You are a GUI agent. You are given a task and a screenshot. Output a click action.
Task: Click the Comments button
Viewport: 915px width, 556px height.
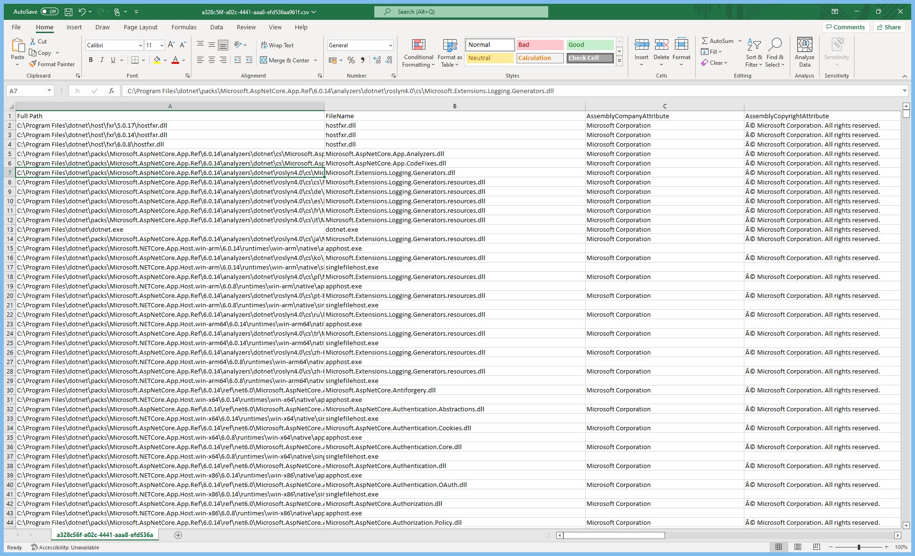(x=845, y=27)
